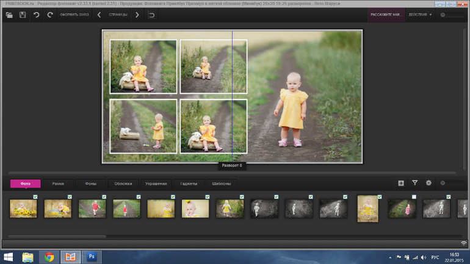Open the Действия dropdown menu

pyautogui.click(x=420, y=15)
